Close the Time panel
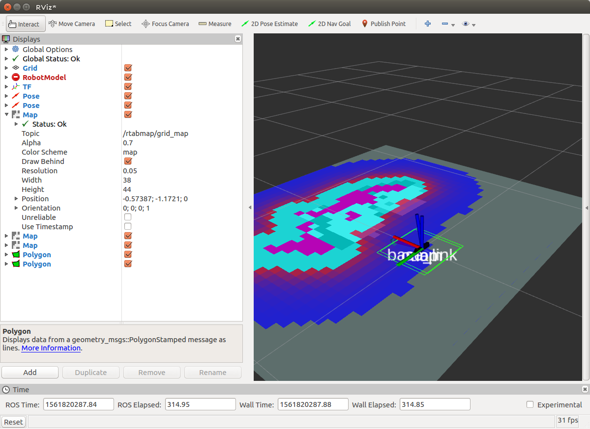The height and width of the screenshot is (429, 590). (x=585, y=389)
